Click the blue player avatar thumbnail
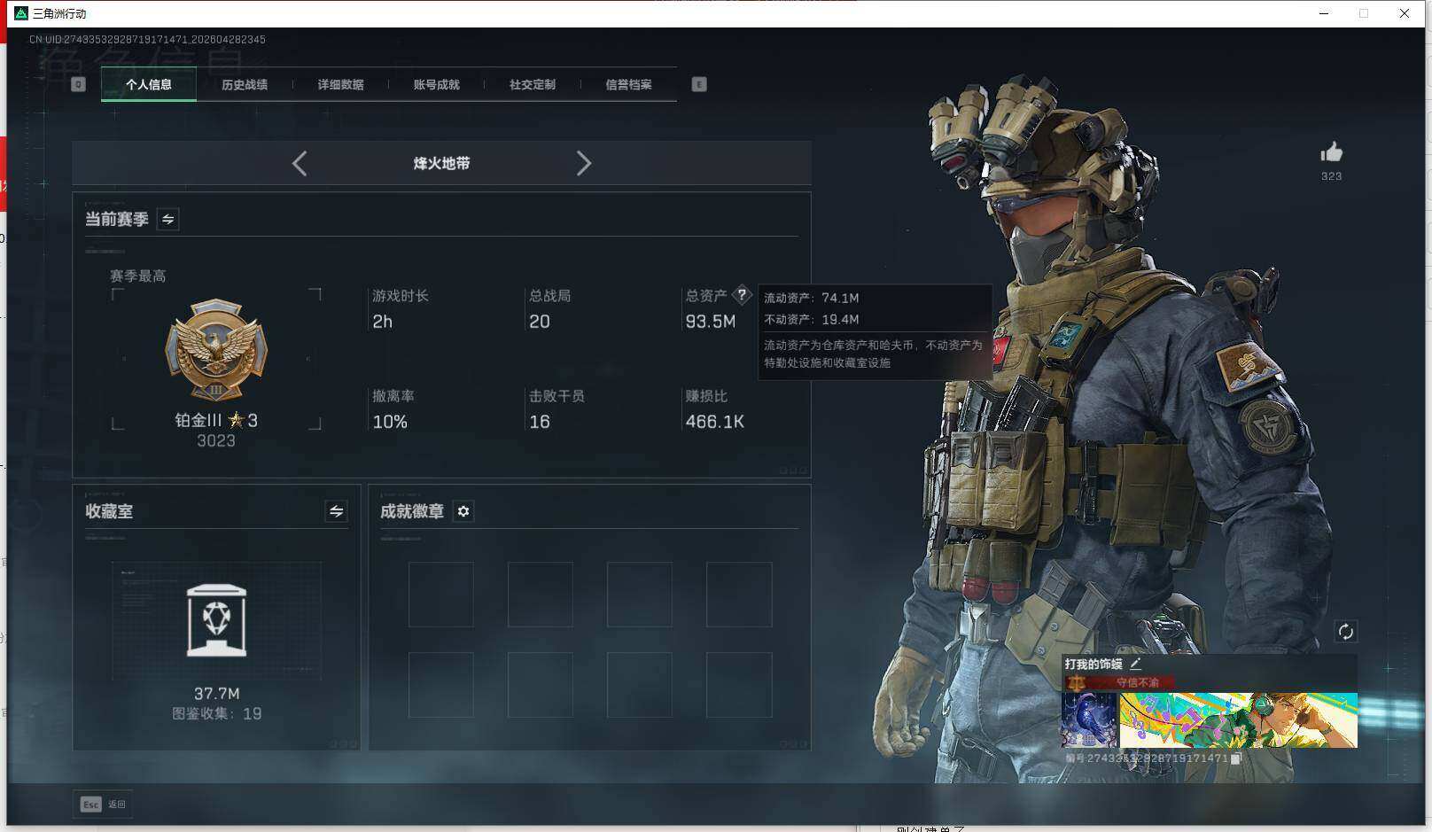Screen dimensions: 1432x832 pyautogui.click(x=1089, y=720)
